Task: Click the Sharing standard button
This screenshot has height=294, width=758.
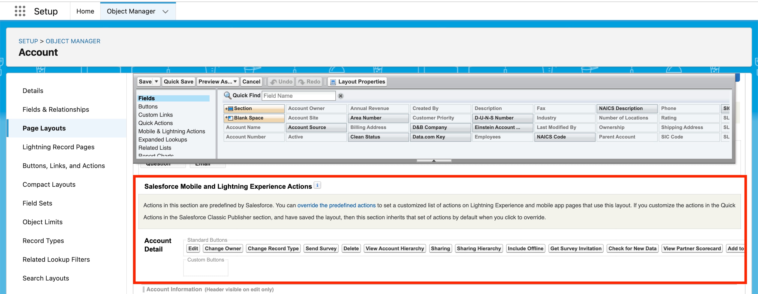Action: point(440,248)
